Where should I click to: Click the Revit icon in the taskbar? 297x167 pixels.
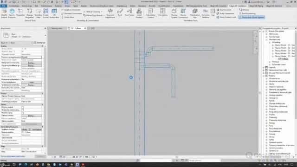(x=77, y=165)
